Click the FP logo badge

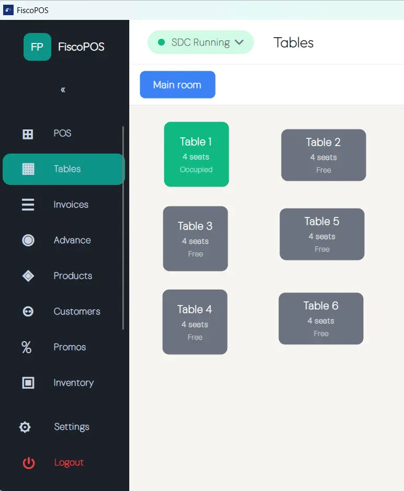tap(37, 47)
